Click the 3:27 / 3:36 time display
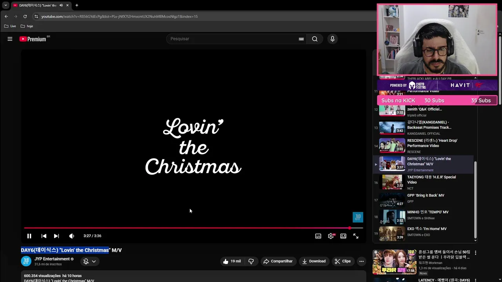 (x=92, y=236)
